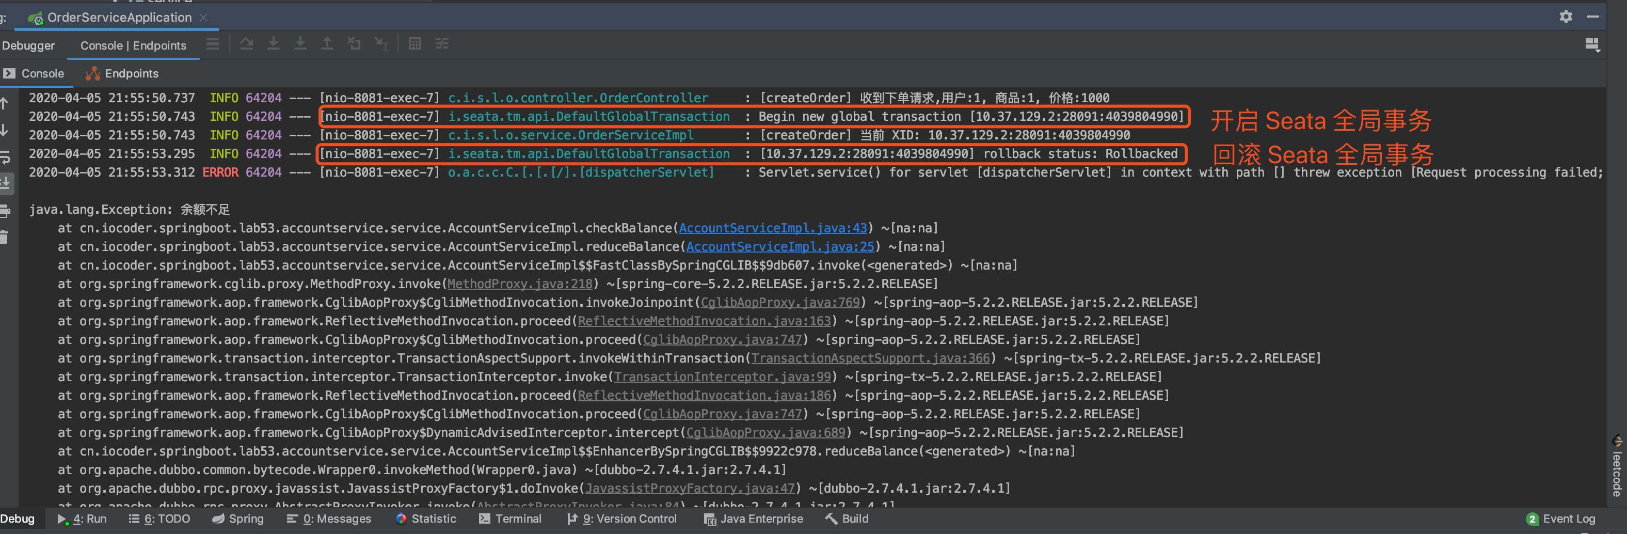
Task: Switch to the Debugger tab
Action: 28,45
